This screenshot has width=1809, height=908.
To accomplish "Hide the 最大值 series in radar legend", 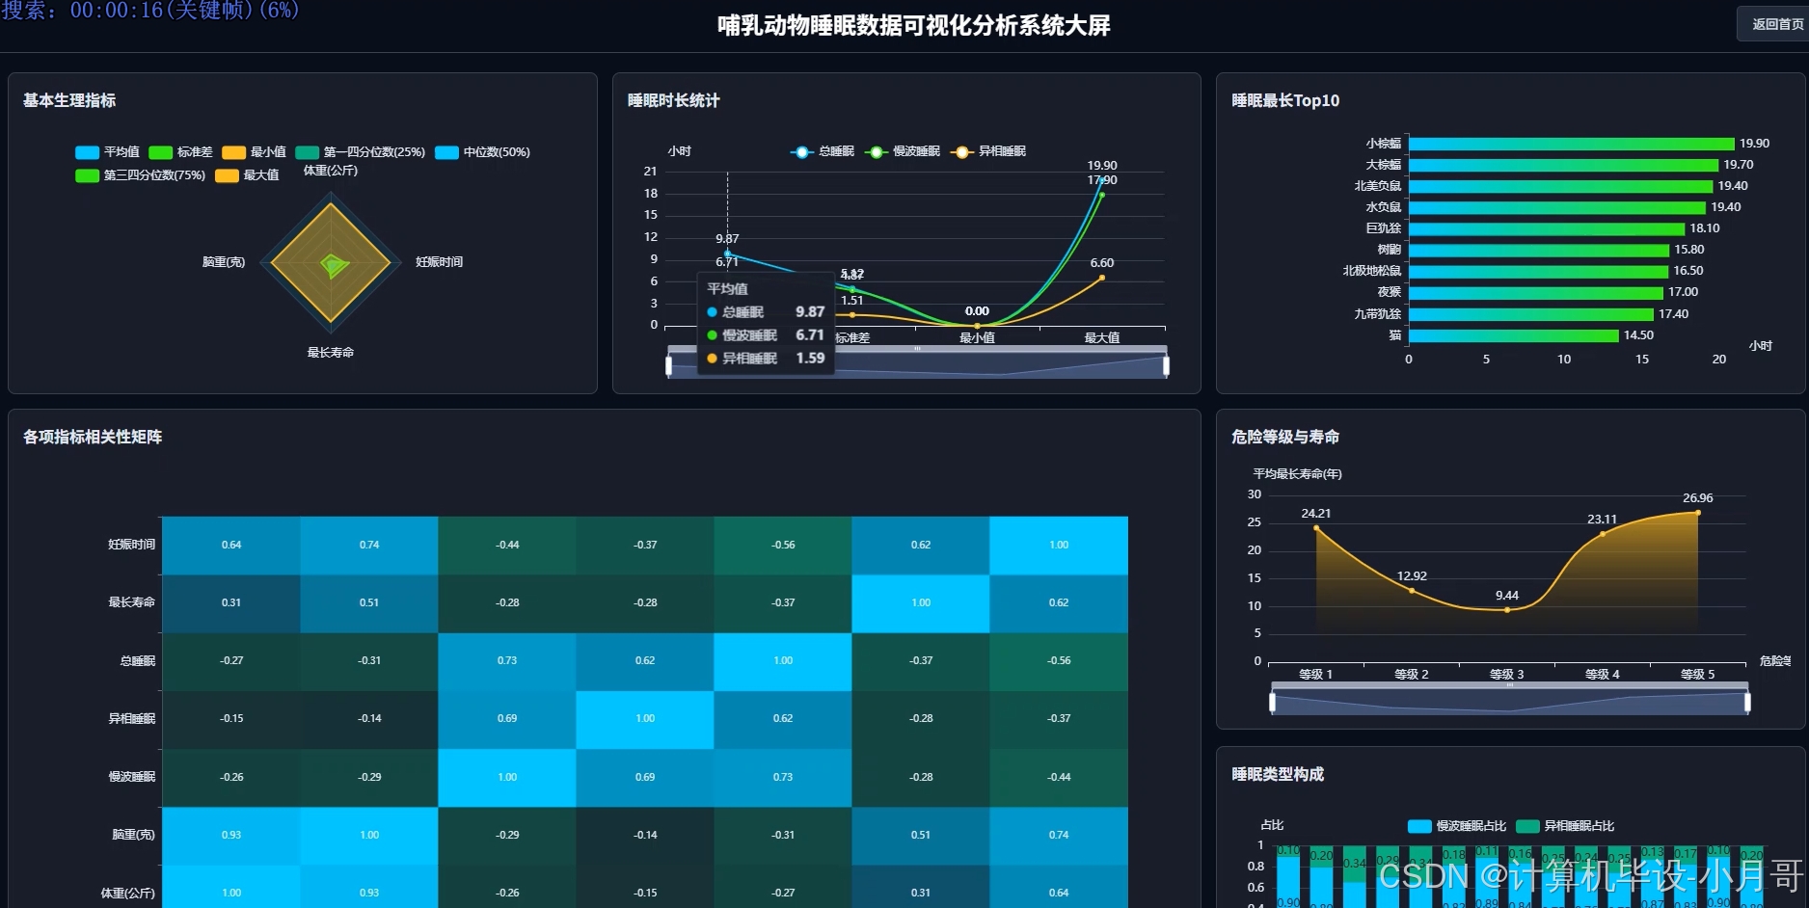I will point(247,175).
